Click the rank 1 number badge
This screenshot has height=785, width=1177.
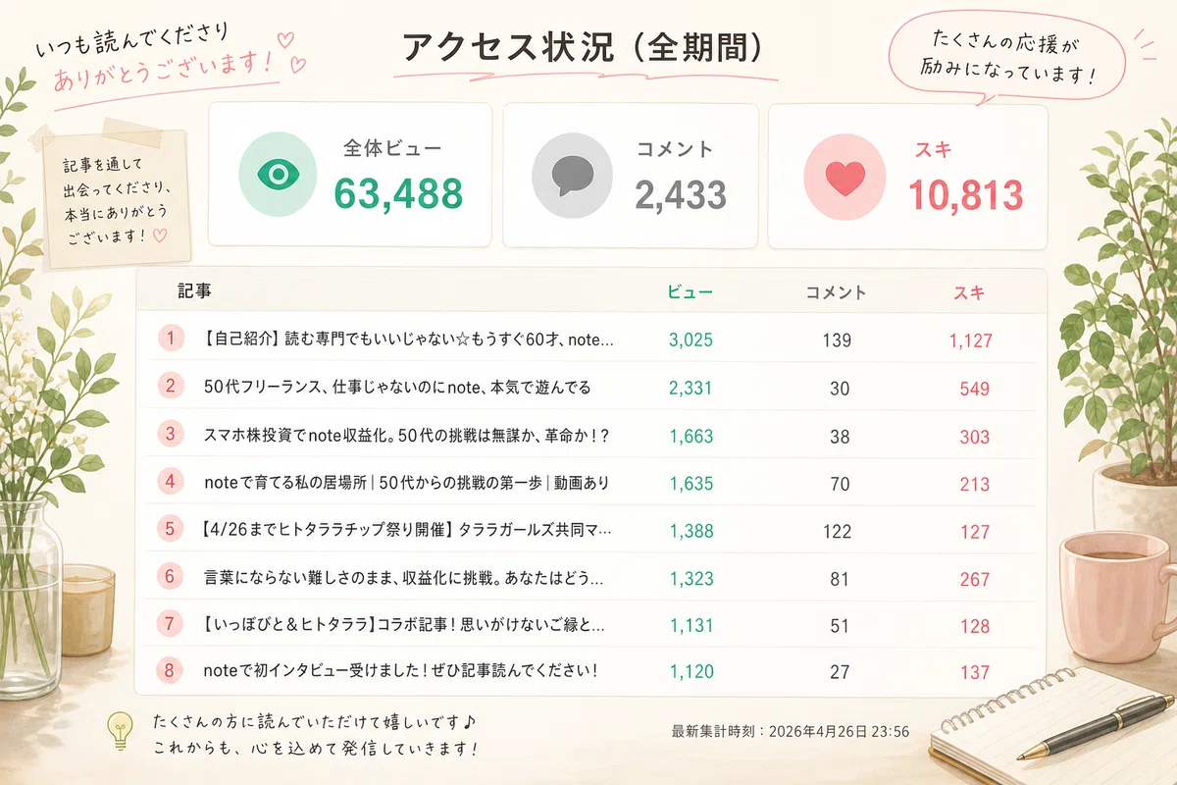[x=171, y=339]
